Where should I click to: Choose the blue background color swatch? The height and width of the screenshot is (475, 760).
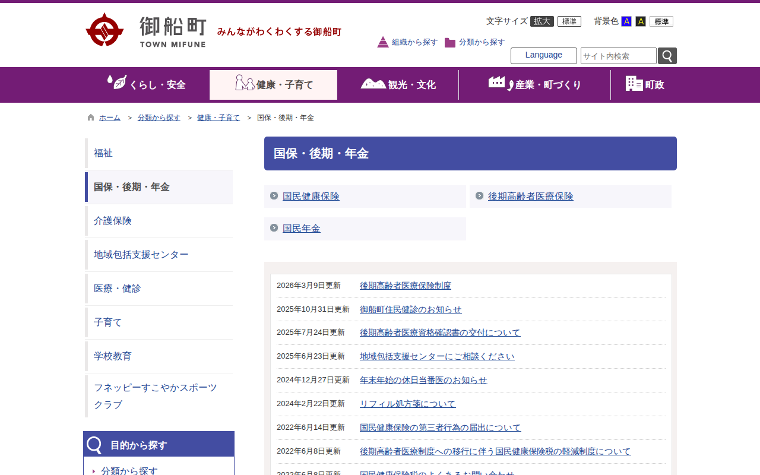click(x=626, y=21)
